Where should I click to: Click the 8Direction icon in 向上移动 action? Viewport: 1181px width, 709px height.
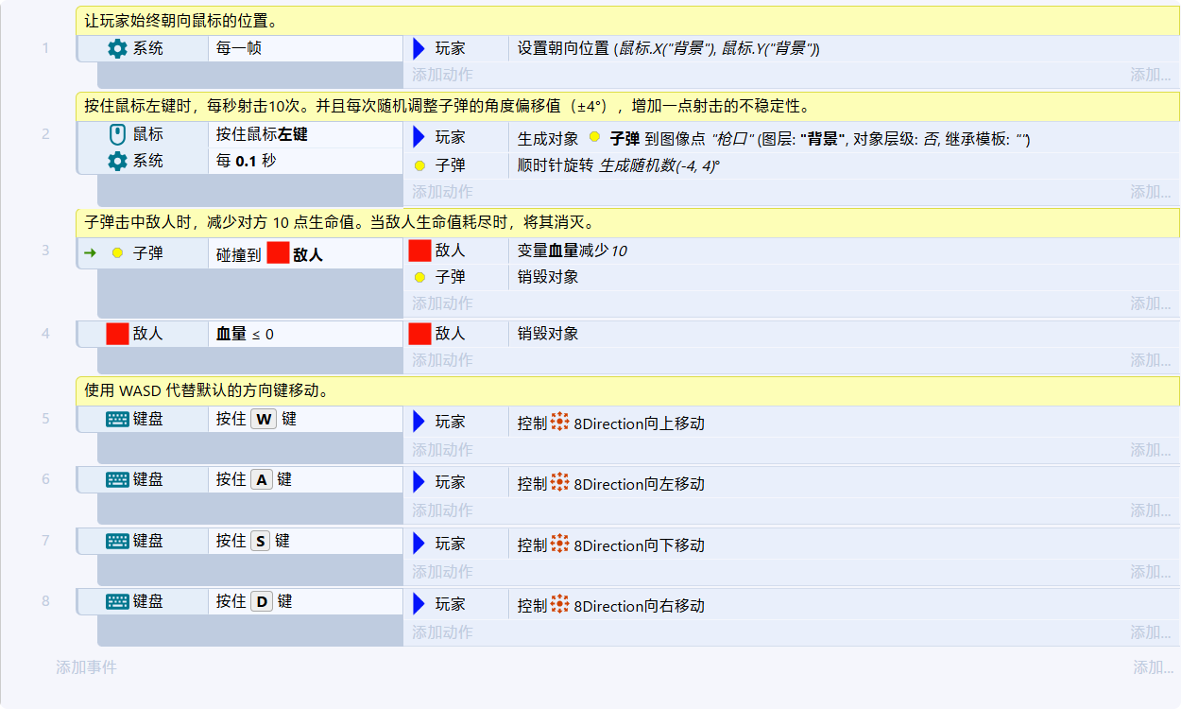560,423
